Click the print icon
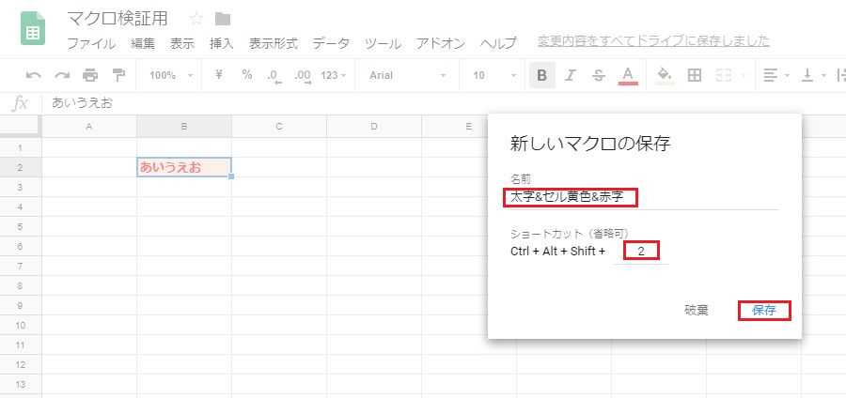The height and width of the screenshot is (398, 846). (x=90, y=75)
